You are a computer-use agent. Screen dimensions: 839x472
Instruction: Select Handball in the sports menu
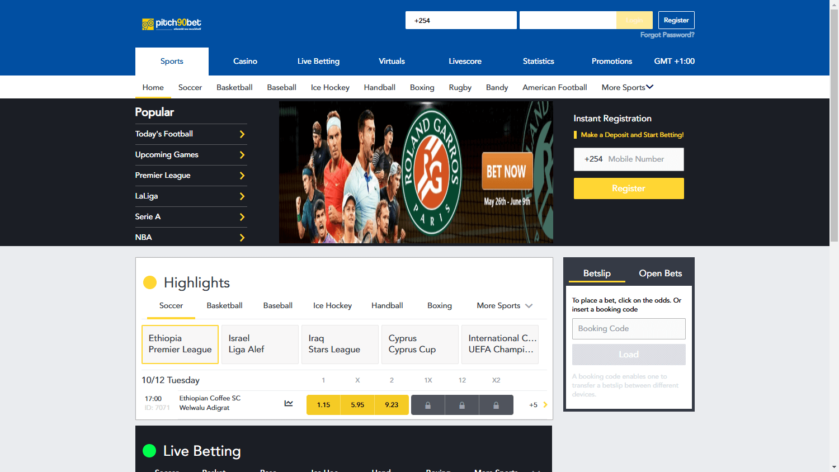point(379,87)
